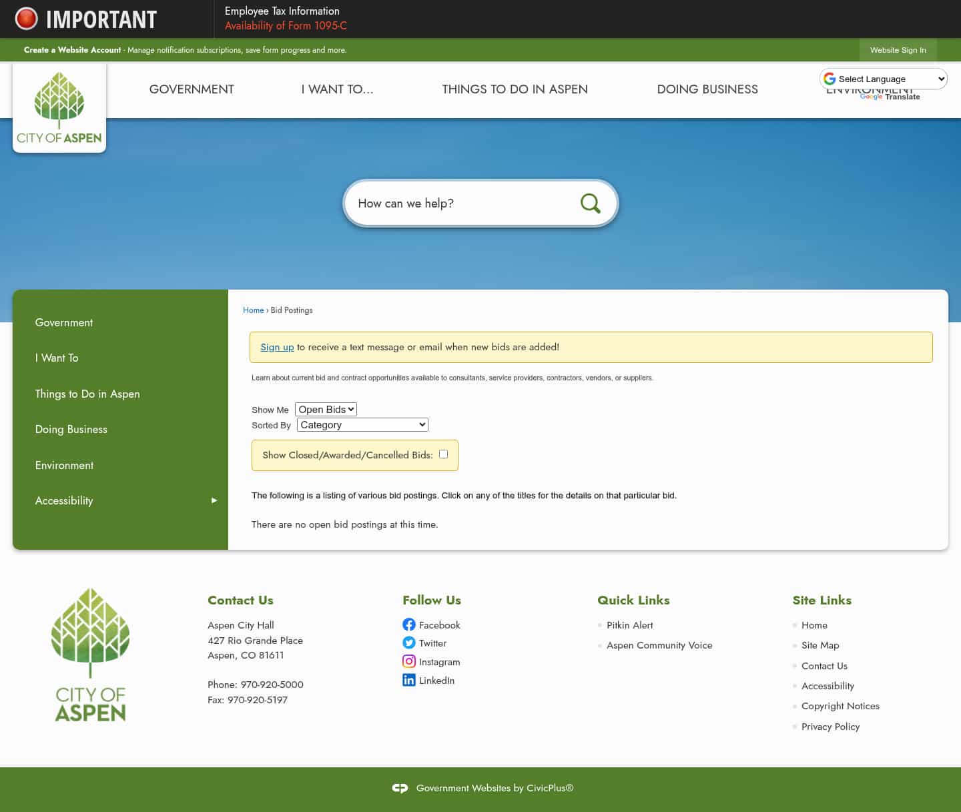
Task: Select the LinkedIn icon in Follow Us
Action: coord(409,680)
